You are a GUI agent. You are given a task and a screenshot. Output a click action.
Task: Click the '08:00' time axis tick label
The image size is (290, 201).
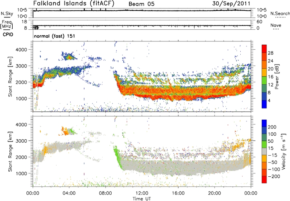point(105,193)
